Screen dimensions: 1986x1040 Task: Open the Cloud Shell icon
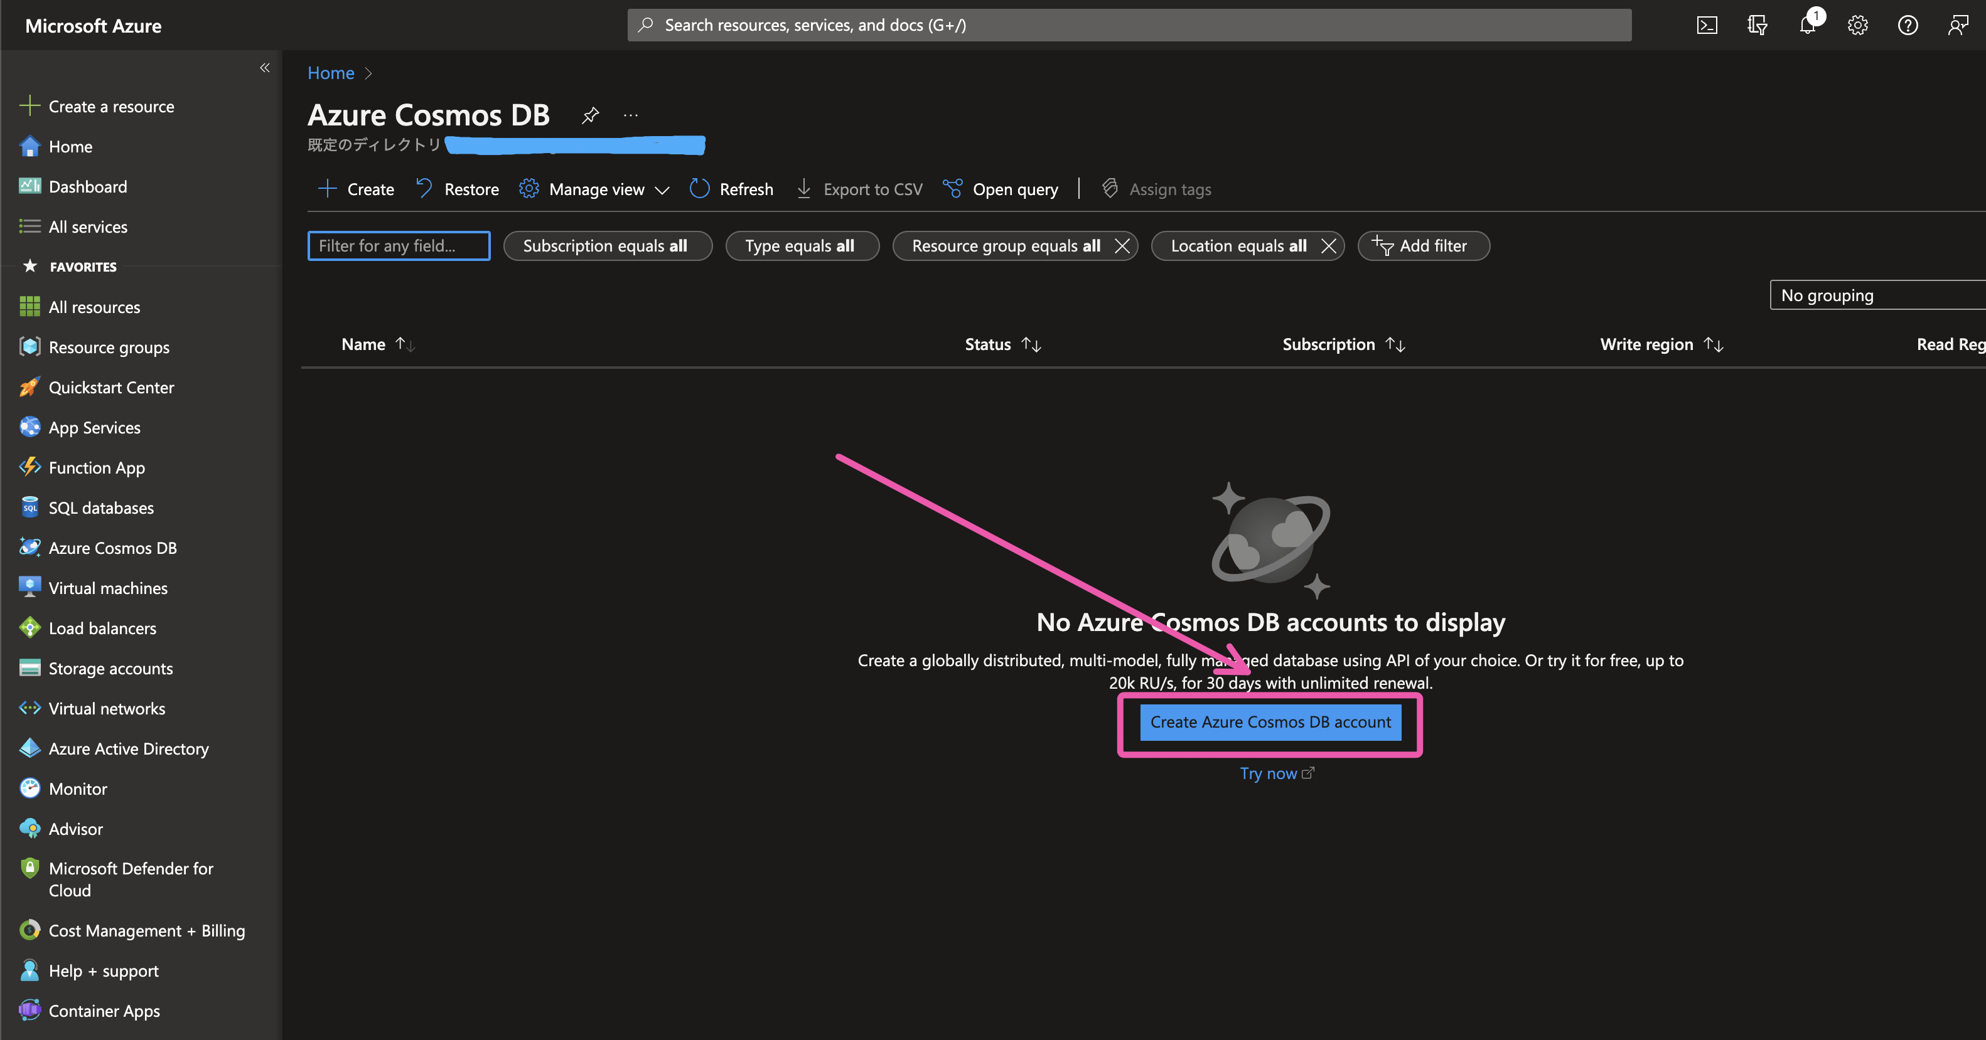[x=1707, y=26]
